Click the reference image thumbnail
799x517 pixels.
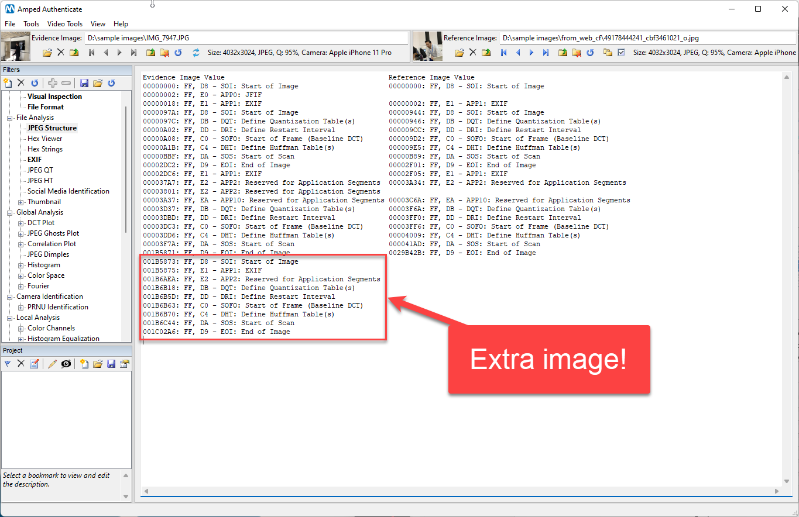click(x=427, y=46)
